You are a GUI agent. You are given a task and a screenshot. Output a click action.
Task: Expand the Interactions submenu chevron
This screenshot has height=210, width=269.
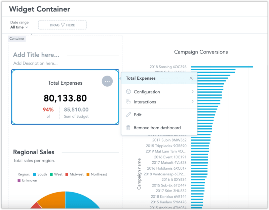click(x=193, y=101)
